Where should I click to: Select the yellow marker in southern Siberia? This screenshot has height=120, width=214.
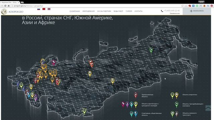pos(112,81)
